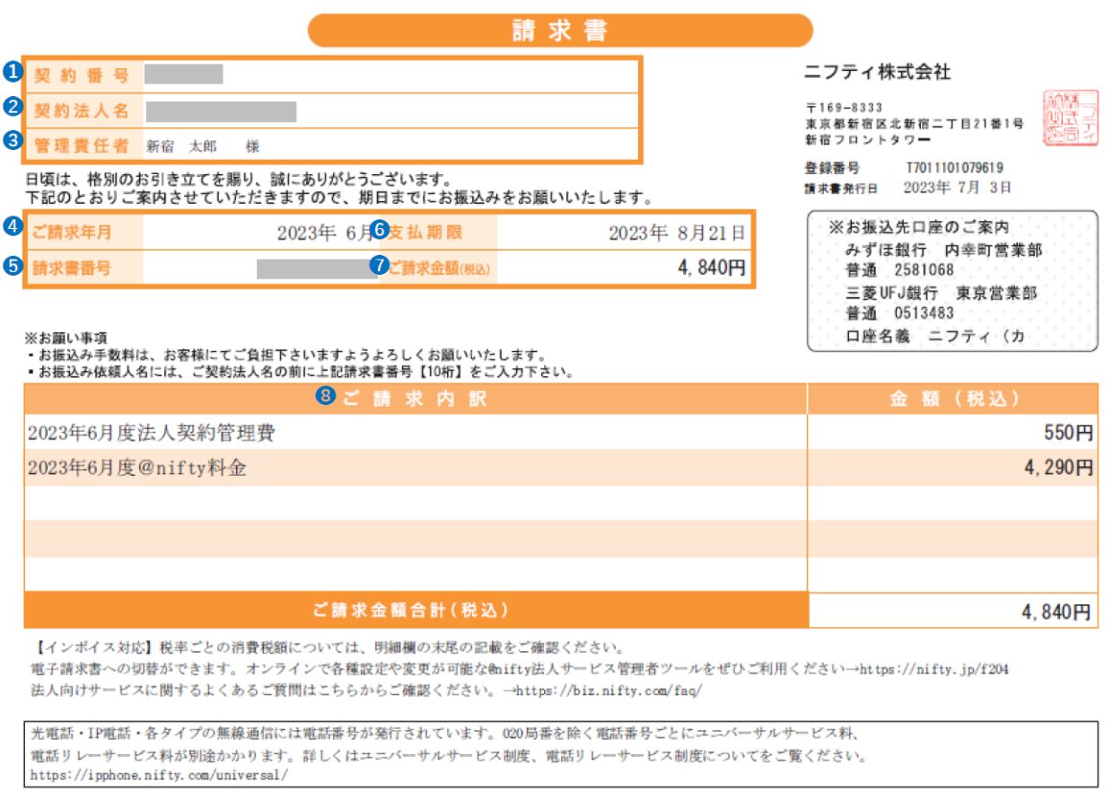Image resolution: width=1113 pixels, height=801 pixels.
Task: Select the 契約法人名 label
Action: pyautogui.click(x=82, y=110)
